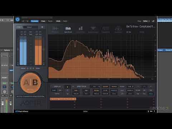
Task: Adjust the blue A level slider handle
Action: pyautogui.click(x=18, y=49)
